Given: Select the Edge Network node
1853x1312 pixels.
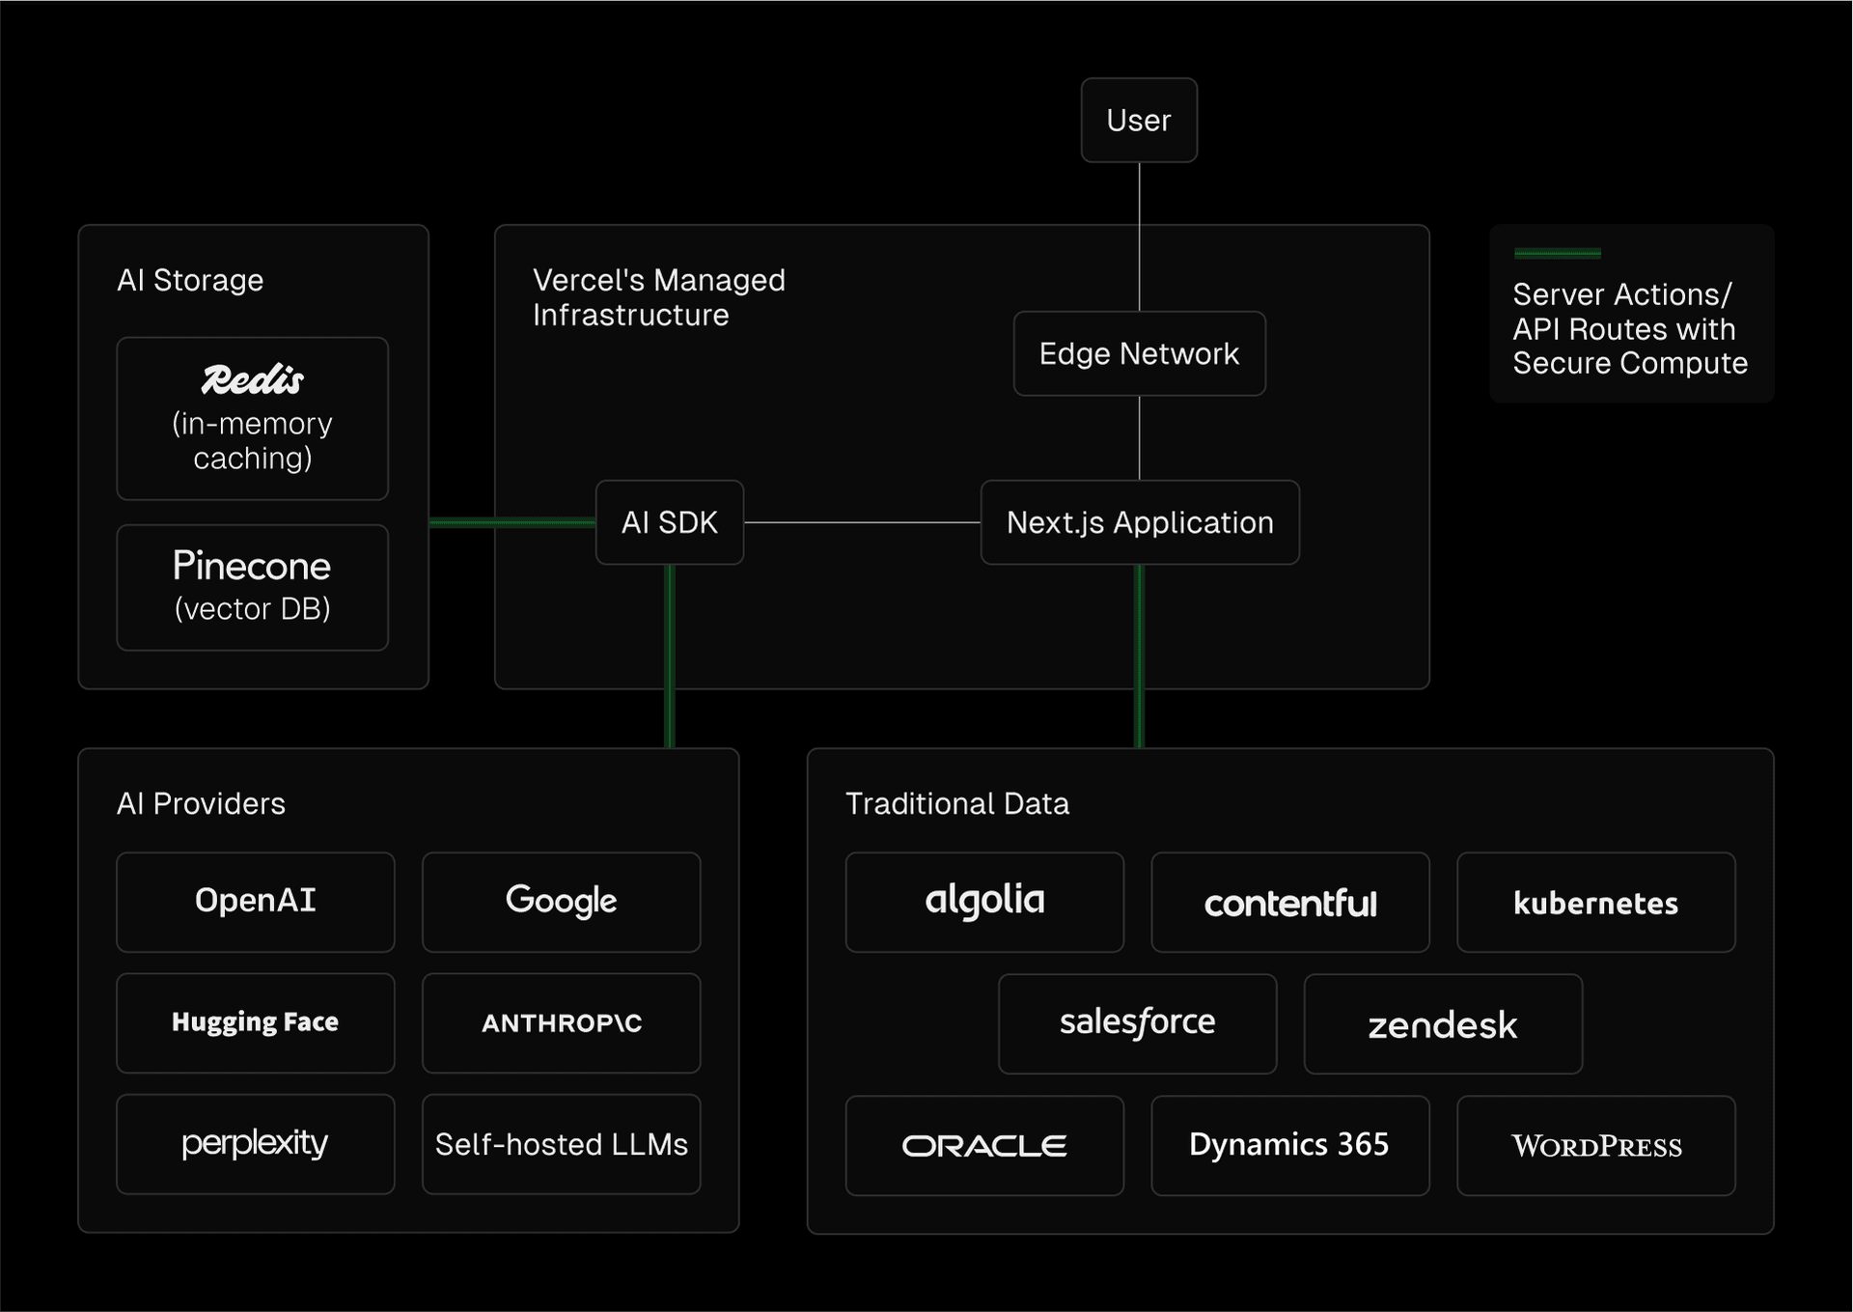Looking at the screenshot, I should point(1139,353).
